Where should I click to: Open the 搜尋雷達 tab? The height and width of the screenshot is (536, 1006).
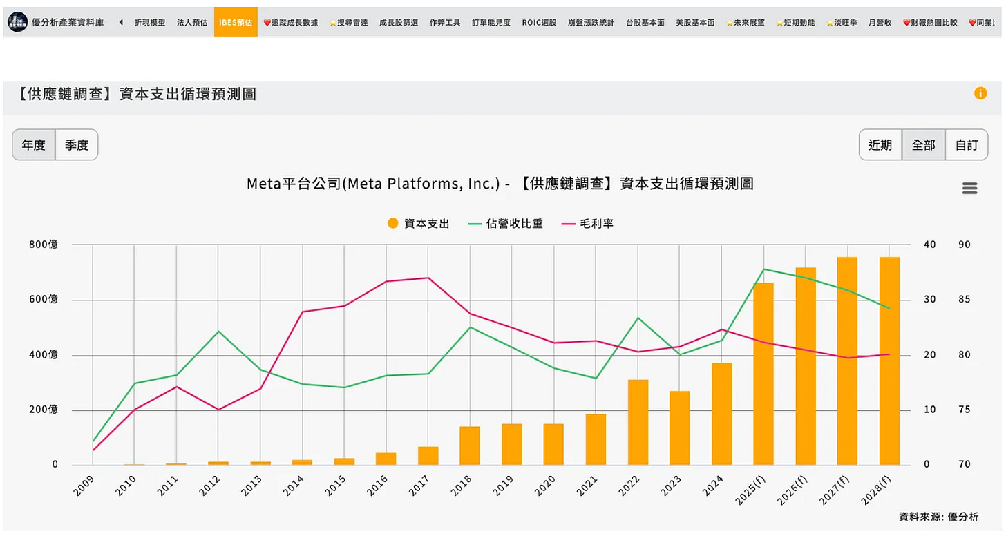(x=348, y=23)
